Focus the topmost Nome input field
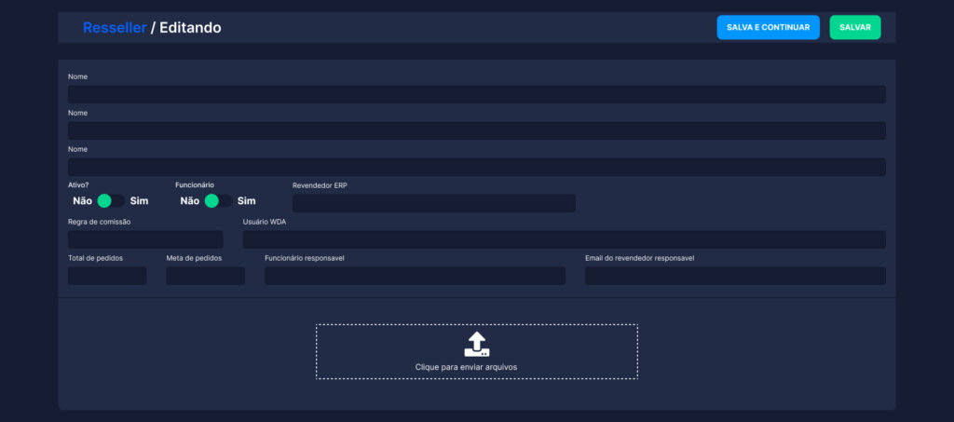The height and width of the screenshot is (422, 954). pos(476,94)
